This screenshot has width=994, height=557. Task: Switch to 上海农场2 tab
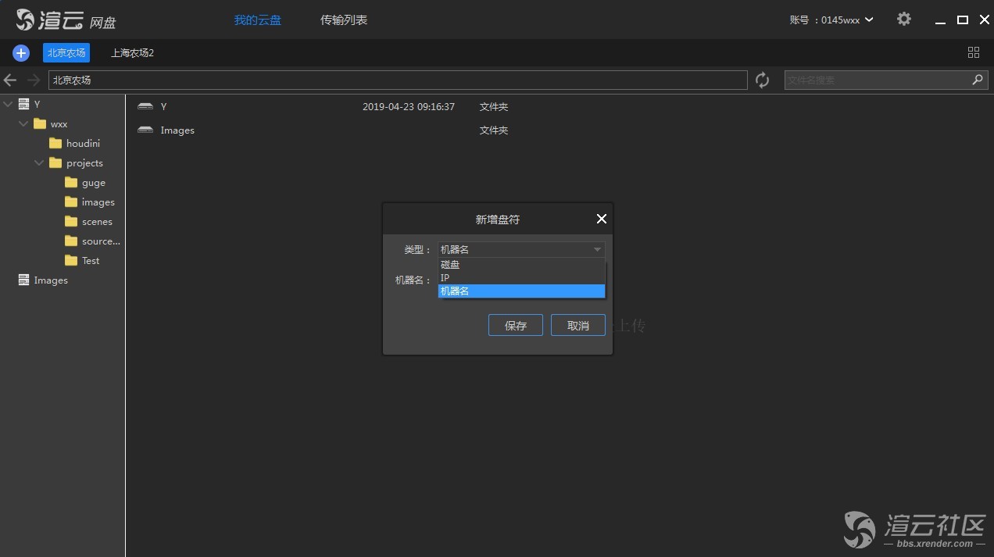[132, 53]
